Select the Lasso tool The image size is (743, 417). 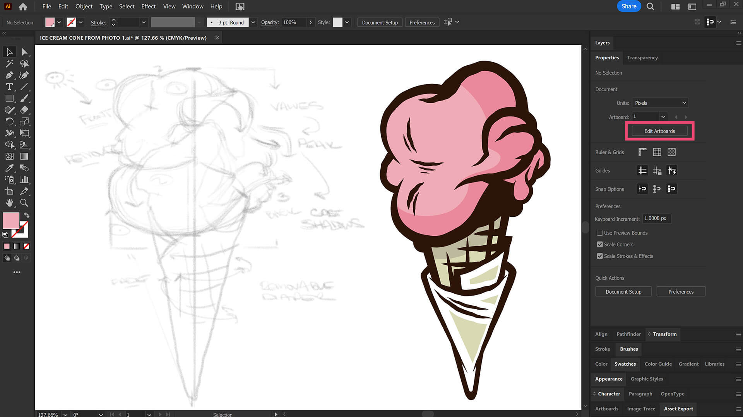tap(24, 63)
